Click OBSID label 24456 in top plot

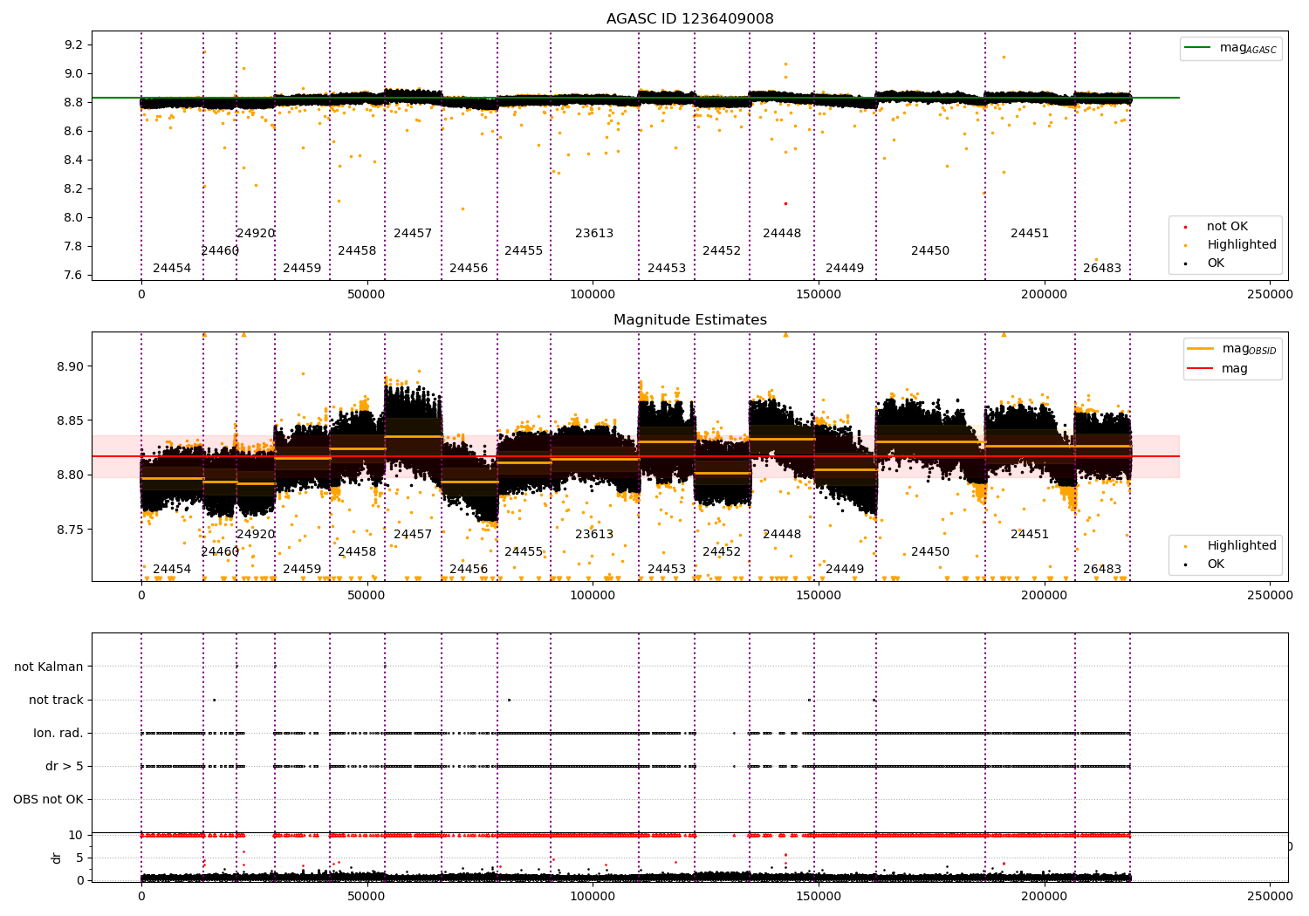coord(469,268)
